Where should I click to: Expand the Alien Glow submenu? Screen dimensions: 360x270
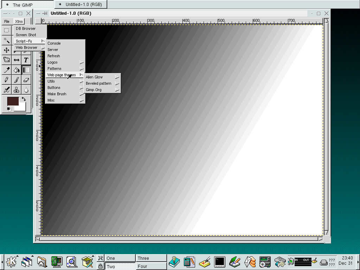tap(102, 77)
